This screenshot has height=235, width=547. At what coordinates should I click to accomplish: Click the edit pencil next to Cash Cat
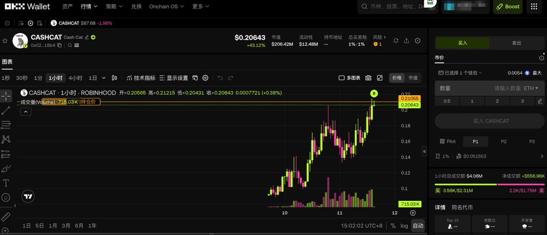87,37
